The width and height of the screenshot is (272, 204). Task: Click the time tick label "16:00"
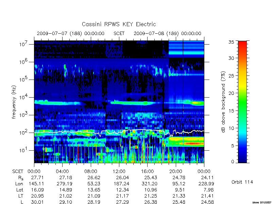148,171
